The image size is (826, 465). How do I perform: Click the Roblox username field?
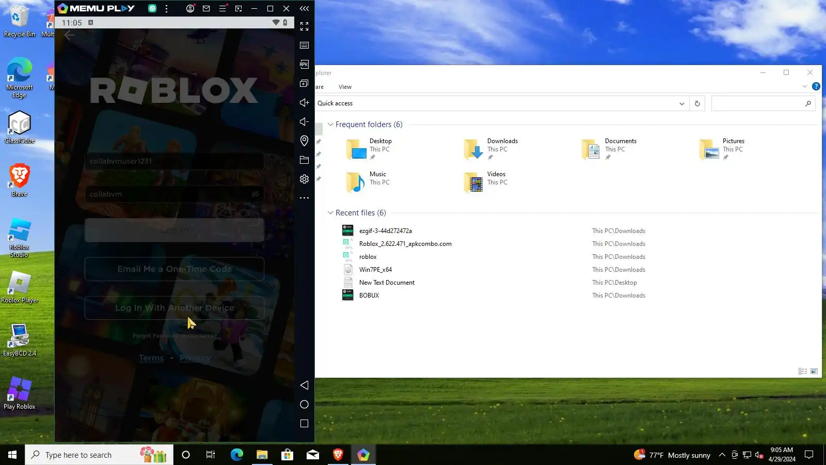174,161
